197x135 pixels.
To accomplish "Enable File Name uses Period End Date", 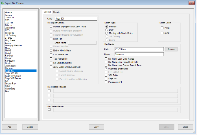I will pyautogui.click(x=106, y=62).
